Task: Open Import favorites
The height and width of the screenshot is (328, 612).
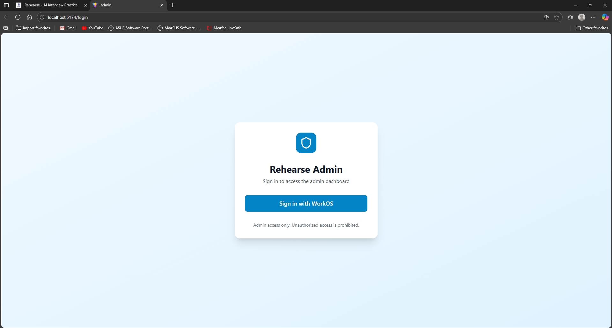Action: click(33, 28)
